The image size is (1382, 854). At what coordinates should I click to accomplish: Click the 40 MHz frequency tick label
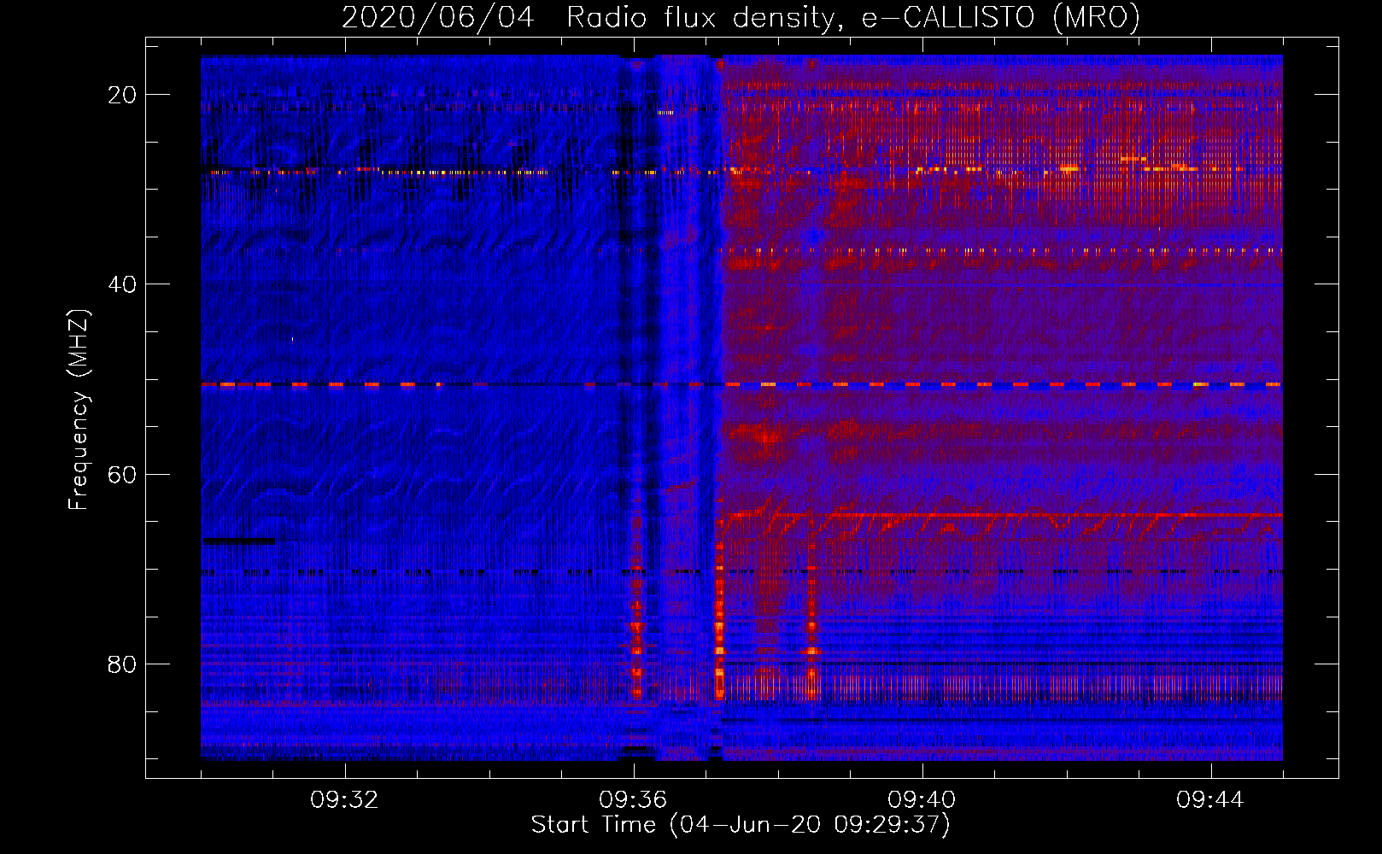coord(122,284)
